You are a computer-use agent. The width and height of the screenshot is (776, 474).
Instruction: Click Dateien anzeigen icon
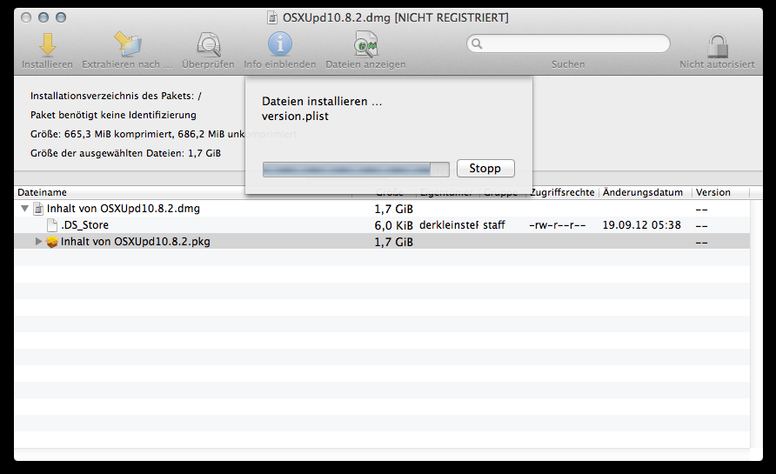click(365, 44)
